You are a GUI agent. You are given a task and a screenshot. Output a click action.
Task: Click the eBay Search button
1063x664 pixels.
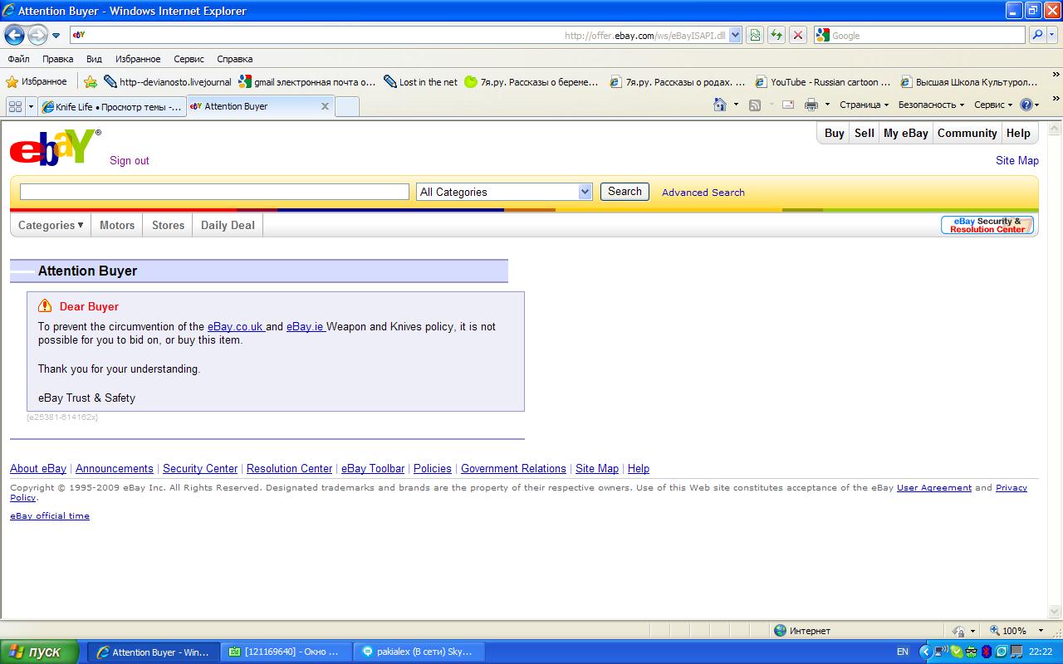tap(625, 192)
